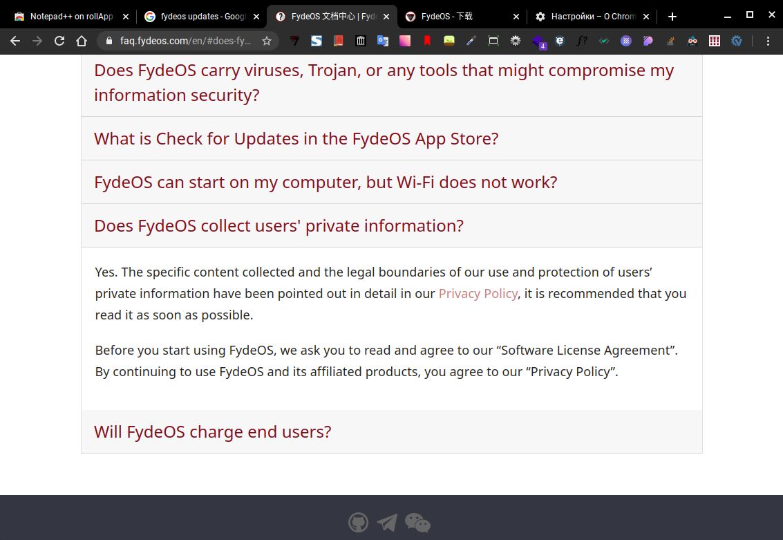783x540 pixels.
Task: Click the purple chat bubble extension icon
Action: point(648,41)
